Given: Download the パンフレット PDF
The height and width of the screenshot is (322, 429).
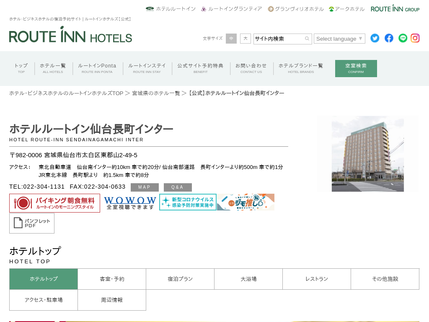Looking at the screenshot, I should click(32, 223).
